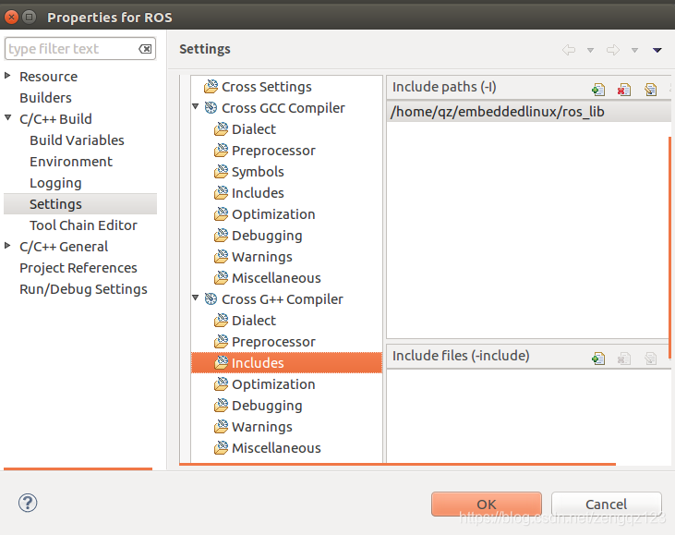Open the Builders properties page
Screen dimensions: 675x535
[x=45, y=98]
